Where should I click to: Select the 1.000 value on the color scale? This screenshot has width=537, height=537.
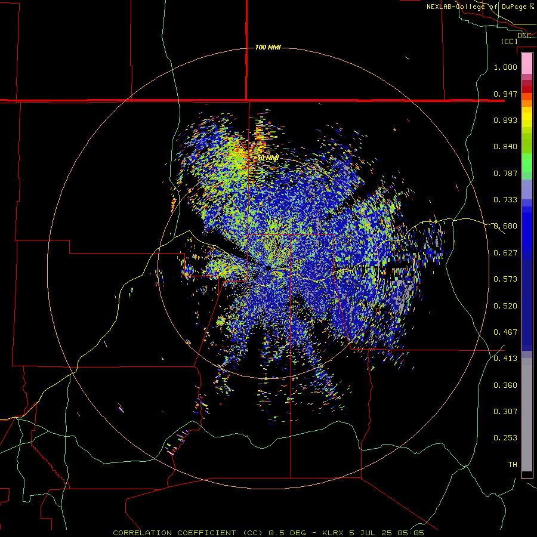click(505, 67)
